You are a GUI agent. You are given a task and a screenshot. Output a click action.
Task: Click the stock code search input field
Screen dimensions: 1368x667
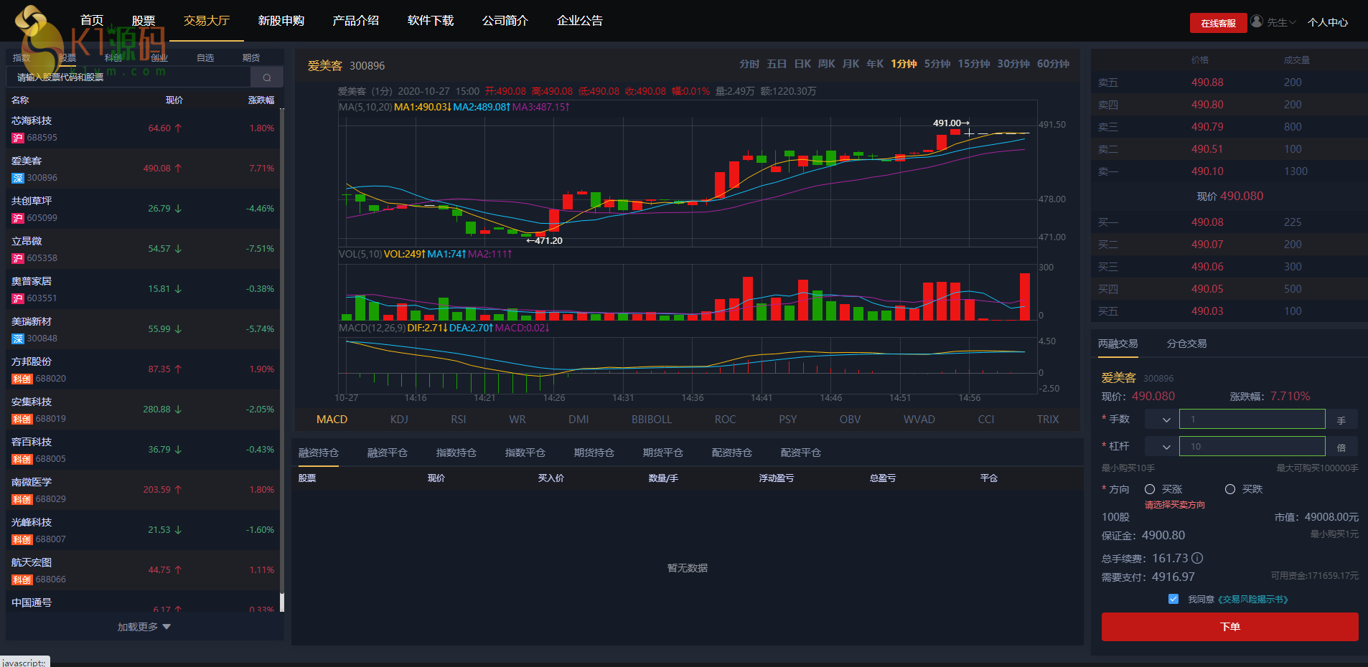[129, 77]
